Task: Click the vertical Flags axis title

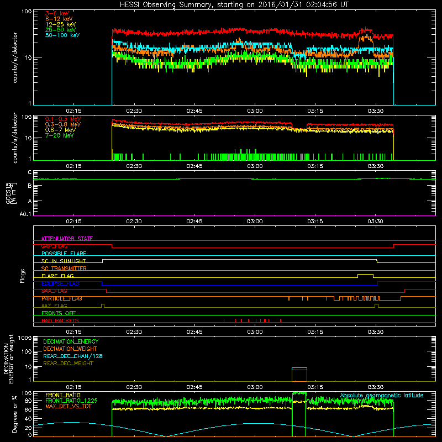Action: click(x=23, y=276)
